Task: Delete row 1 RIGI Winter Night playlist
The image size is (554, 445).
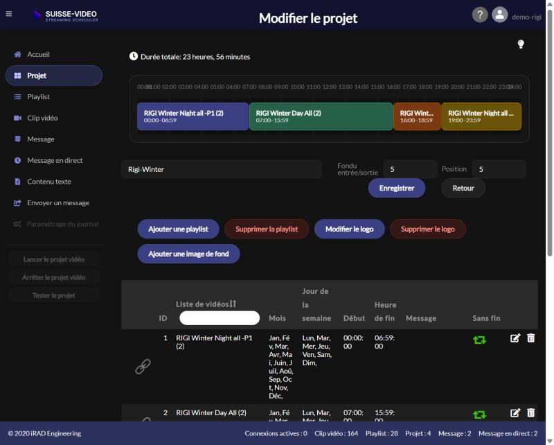Action: tap(530, 338)
